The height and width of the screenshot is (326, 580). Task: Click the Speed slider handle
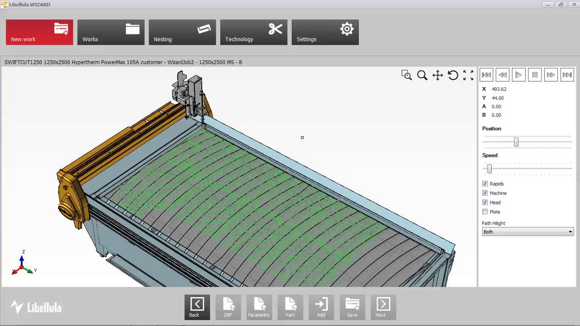point(489,169)
